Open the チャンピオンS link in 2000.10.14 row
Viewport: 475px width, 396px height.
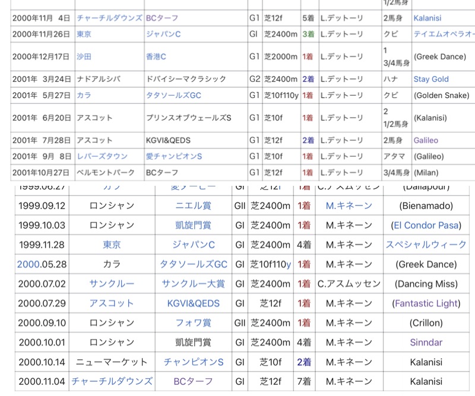pyautogui.click(x=194, y=362)
